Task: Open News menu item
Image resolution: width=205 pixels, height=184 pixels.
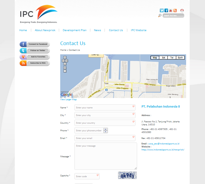Action: tap(97, 30)
